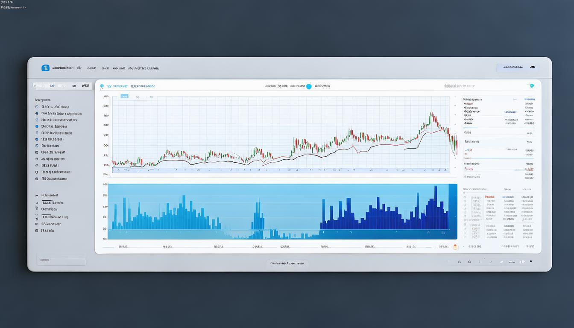The width and height of the screenshot is (574, 328).
Task: Click the centered button in the bottom footer
Action: click(287, 264)
